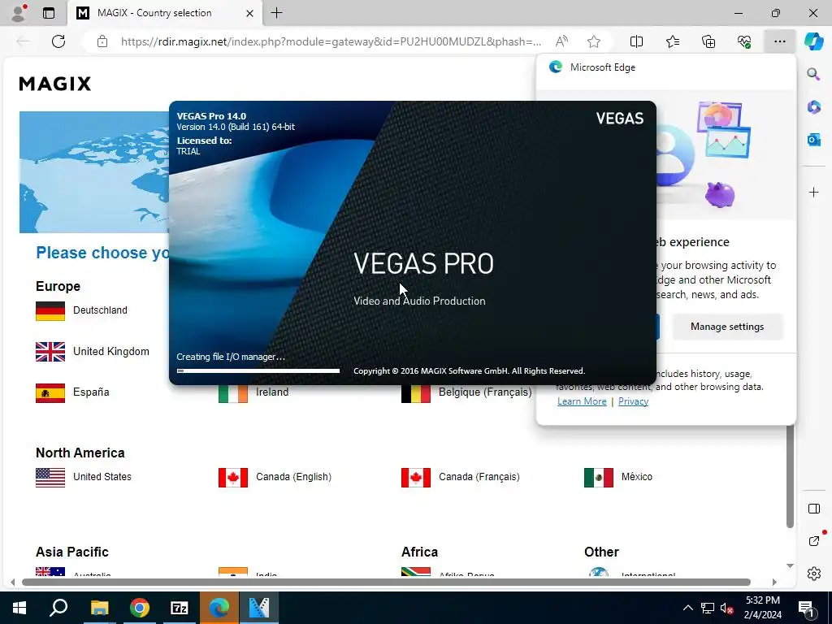Select Deutschland country
Screen dimensions: 832x624
tap(82, 311)
